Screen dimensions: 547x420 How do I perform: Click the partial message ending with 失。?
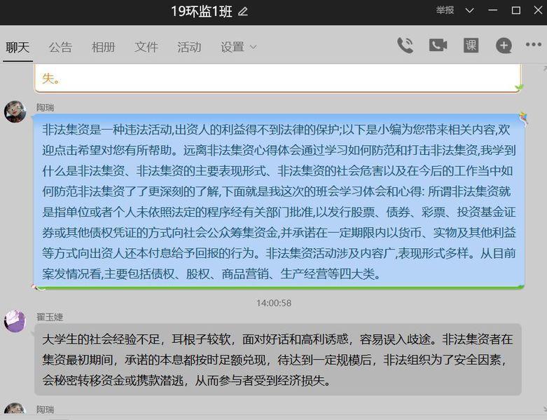pyautogui.click(x=277, y=79)
